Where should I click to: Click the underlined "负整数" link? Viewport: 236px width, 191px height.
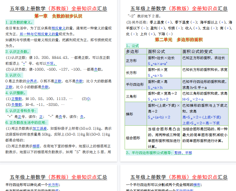pos(17,105)
